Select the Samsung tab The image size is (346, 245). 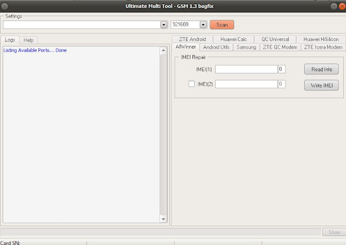pyautogui.click(x=247, y=47)
